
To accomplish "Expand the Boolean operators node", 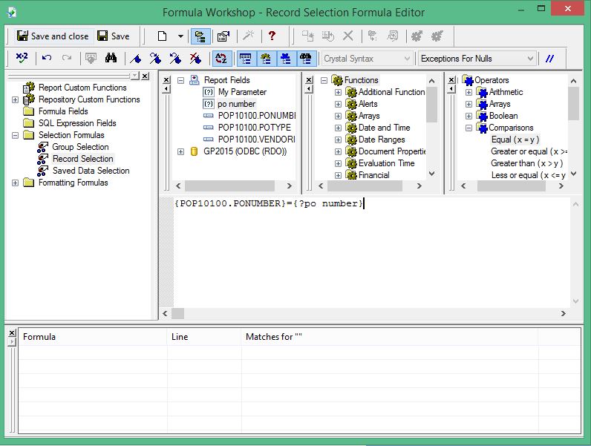I will 468,116.
